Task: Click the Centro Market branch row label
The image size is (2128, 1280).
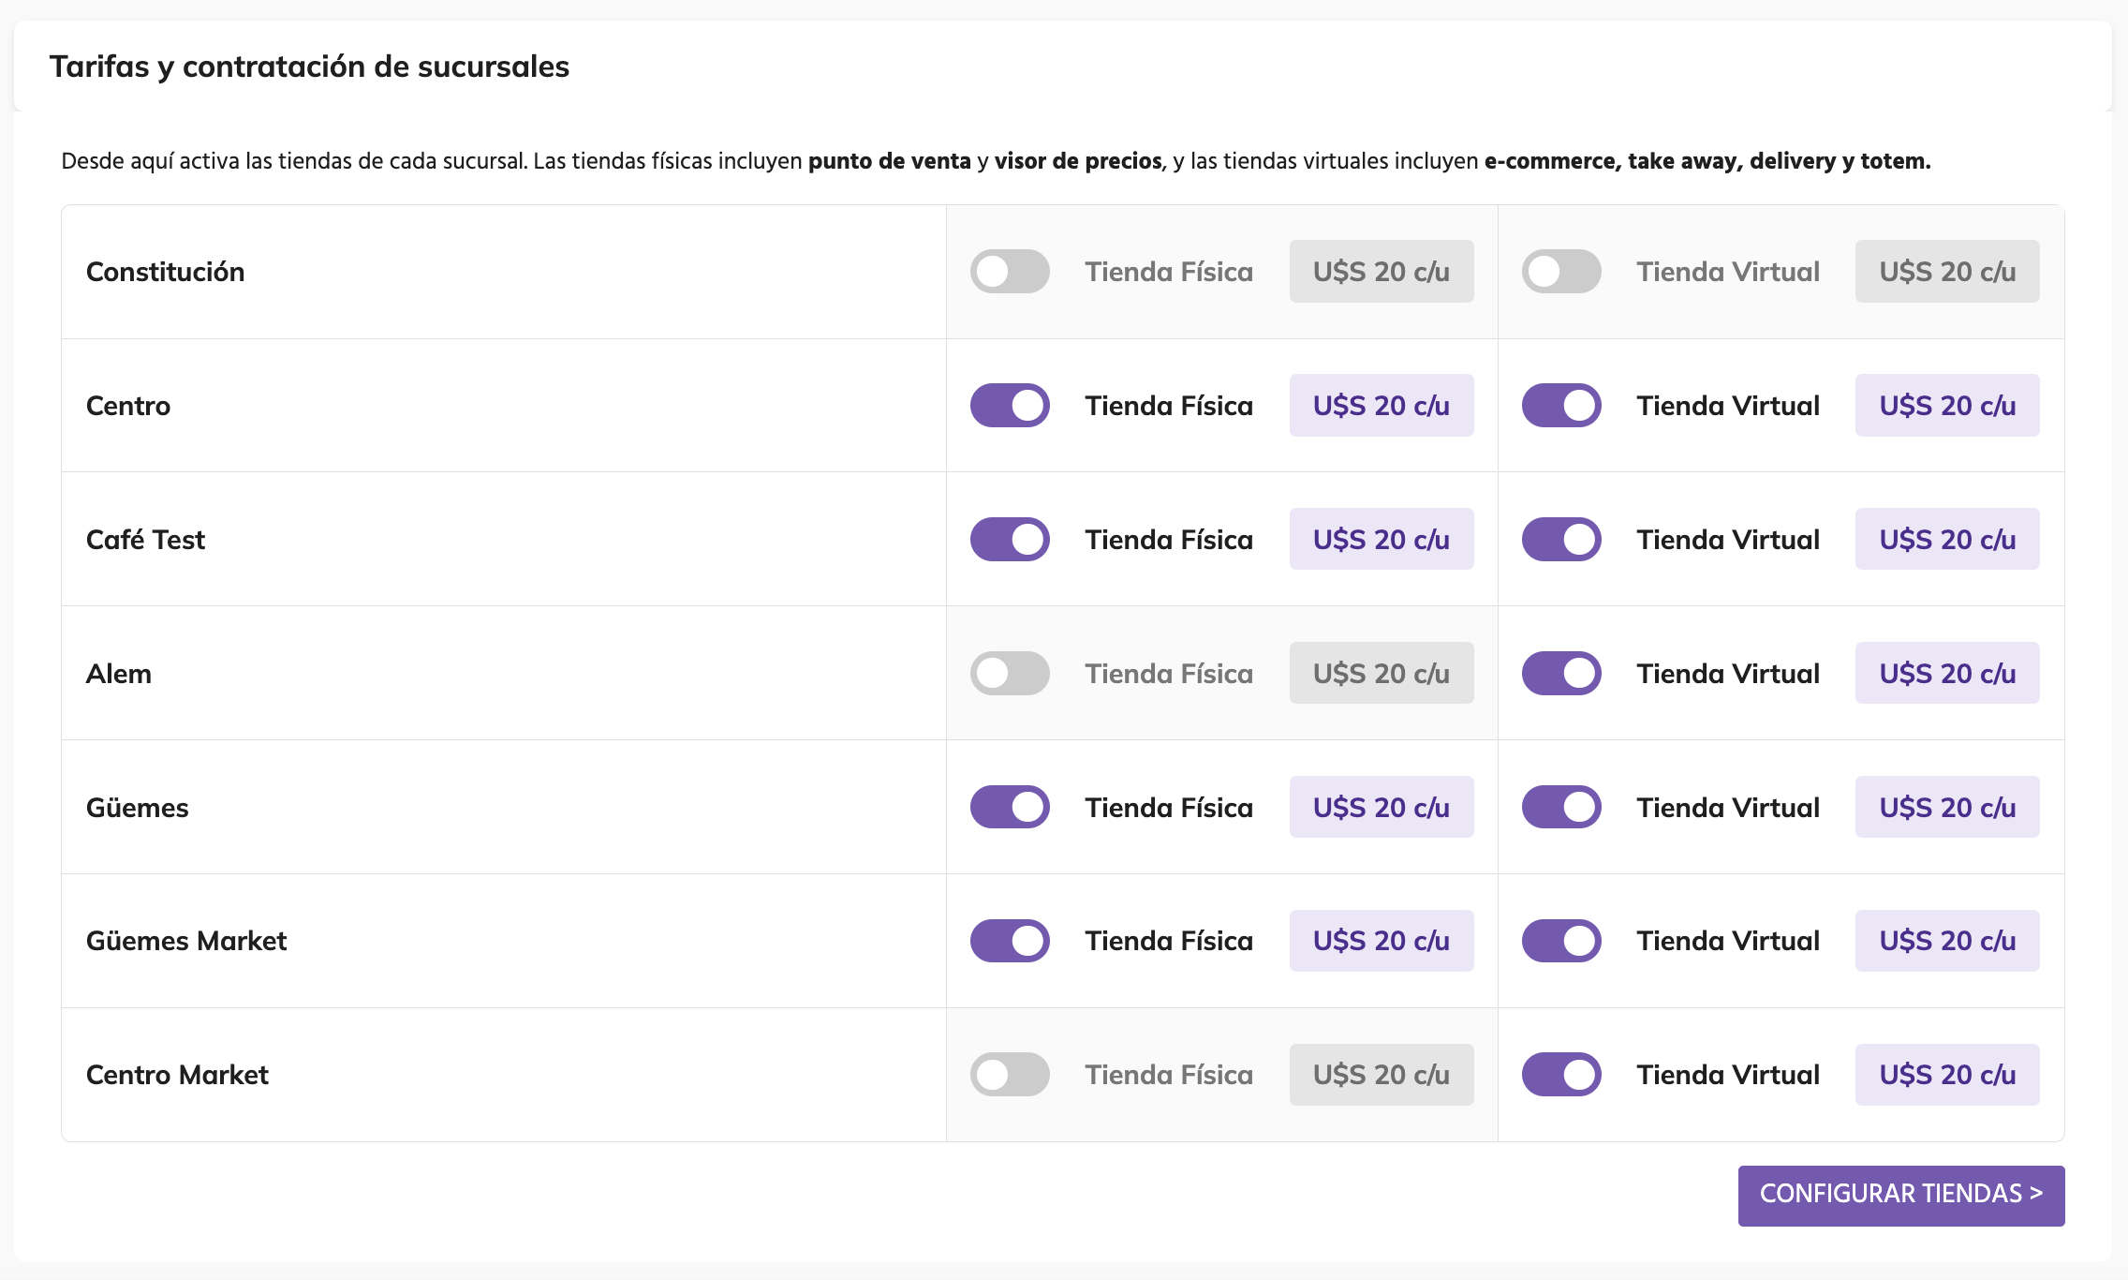Action: click(x=177, y=1075)
